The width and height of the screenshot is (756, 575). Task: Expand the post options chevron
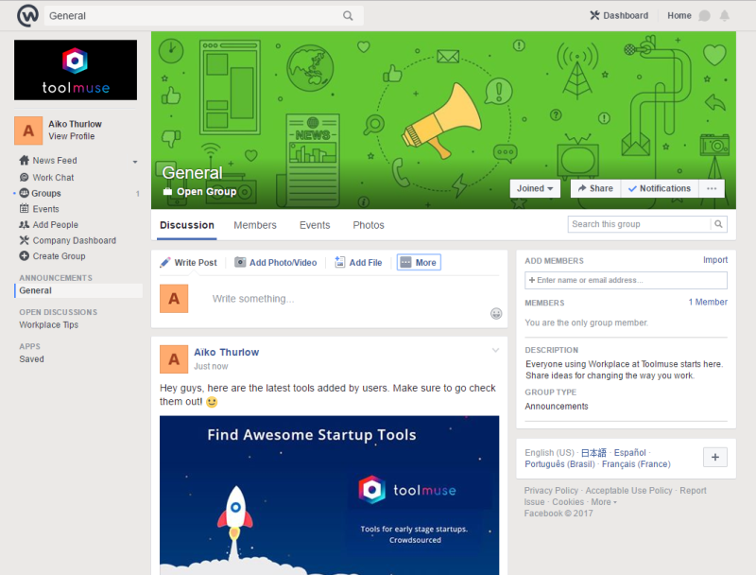pyautogui.click(x=495, y=350)
